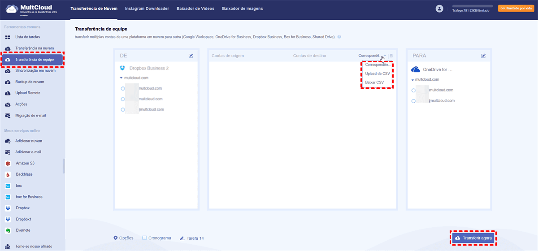Viewport: 538px width, 251px height.
Task: Open the user profile avatar
Action: (439, 9)
